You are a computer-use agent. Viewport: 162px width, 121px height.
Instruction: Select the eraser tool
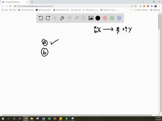tap(77, 18)
